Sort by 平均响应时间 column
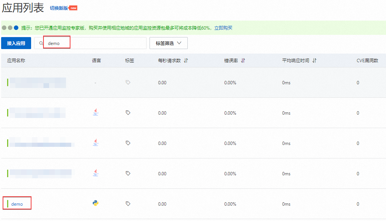 pyautogui.click(x=314, y=60)
